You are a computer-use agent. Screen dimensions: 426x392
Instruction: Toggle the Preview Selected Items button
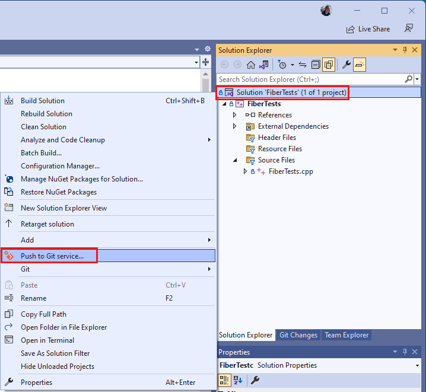click(x=360, y=65)
